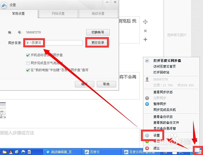The width and height of the screenshot is (203, 155).
Task: Switch to 百度云同步盘设置 taskbar window
Action: (141, 152)
